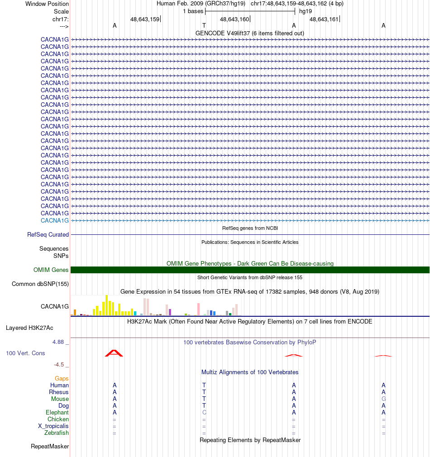Click the 48,643,161 coordinate label
This screenshot has height=457, width=430.
point(324,19)
